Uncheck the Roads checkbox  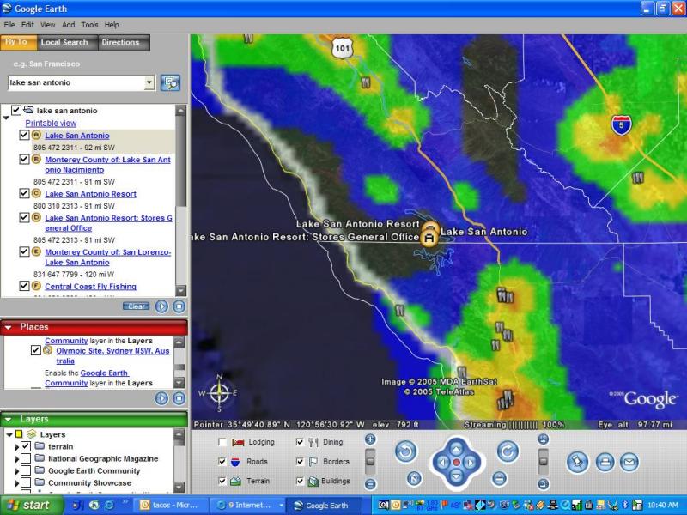click(222, 462)
